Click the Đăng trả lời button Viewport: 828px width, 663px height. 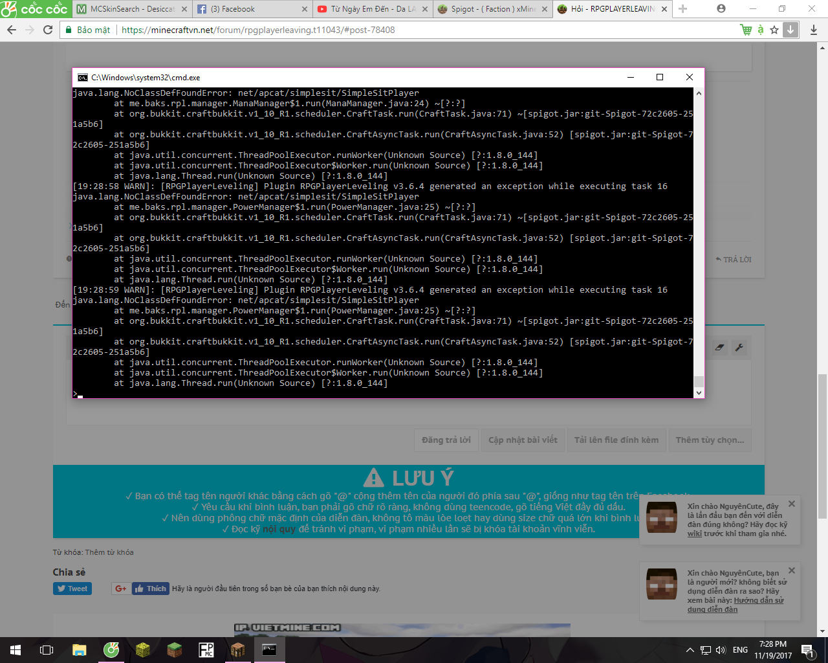pos(446,440)
